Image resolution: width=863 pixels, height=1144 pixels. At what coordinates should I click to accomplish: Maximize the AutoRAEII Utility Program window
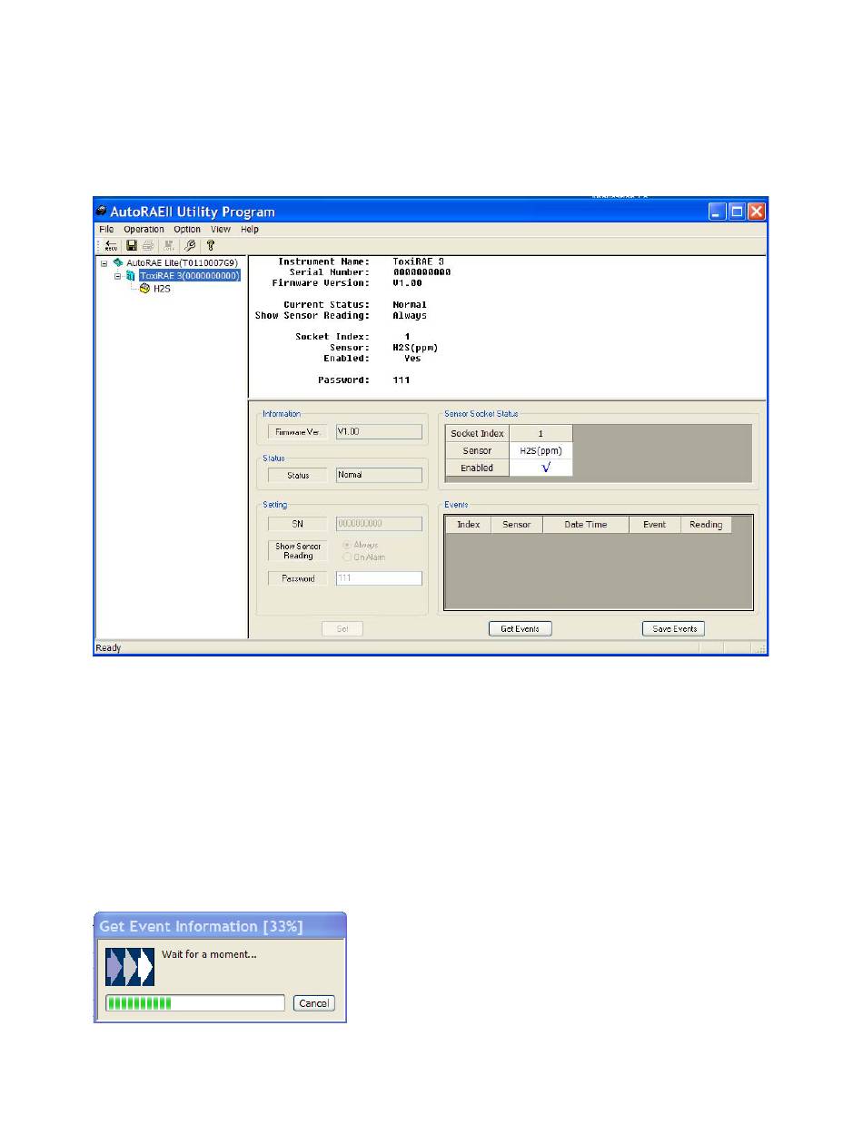(737, 212)
